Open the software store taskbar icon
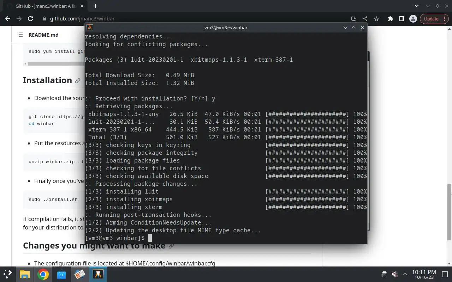452x282 pixels. coord(61,274)
